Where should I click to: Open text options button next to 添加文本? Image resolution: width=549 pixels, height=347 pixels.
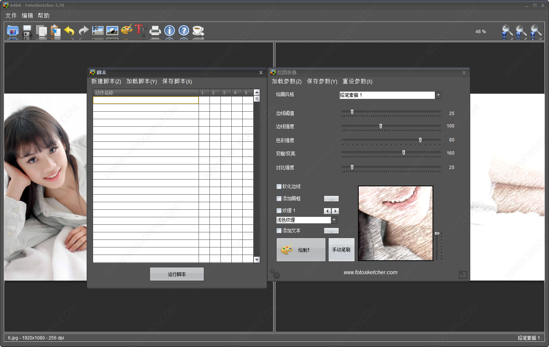(x=331, y=231)
